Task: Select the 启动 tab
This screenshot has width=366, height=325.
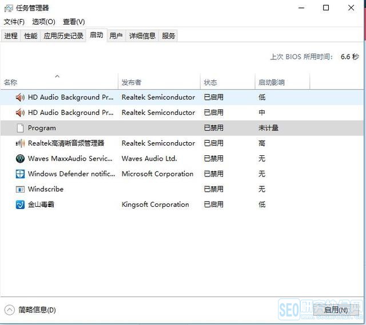Action: coord(97,35)
